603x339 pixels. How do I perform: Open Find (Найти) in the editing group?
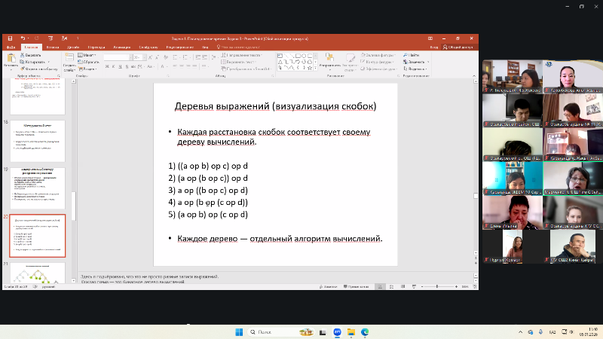coord(415,55)
